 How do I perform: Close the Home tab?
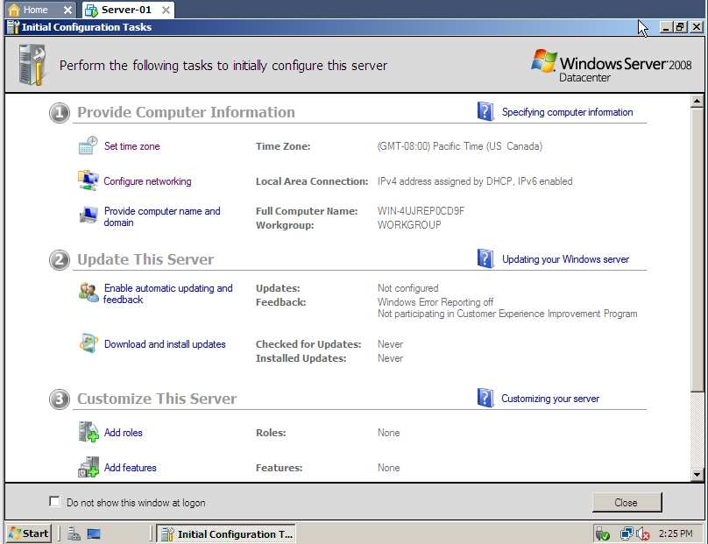tap(67, 10)
